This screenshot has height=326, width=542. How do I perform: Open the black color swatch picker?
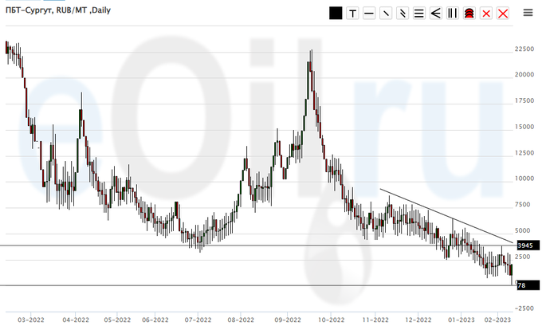pos(336,13)
